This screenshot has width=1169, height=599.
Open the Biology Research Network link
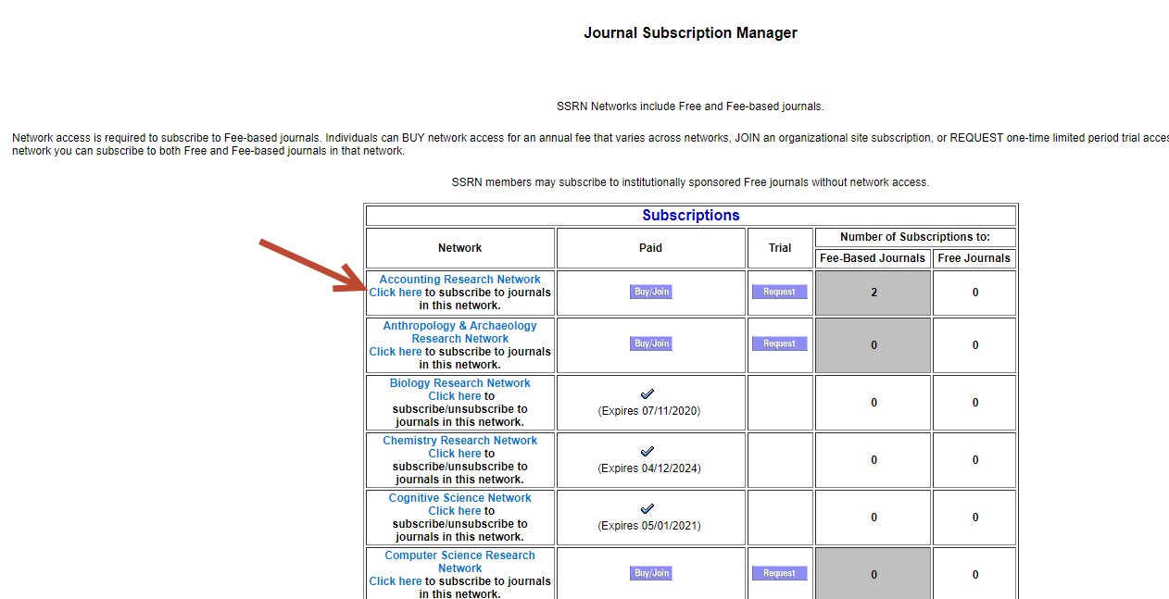[x=459, y=383]
